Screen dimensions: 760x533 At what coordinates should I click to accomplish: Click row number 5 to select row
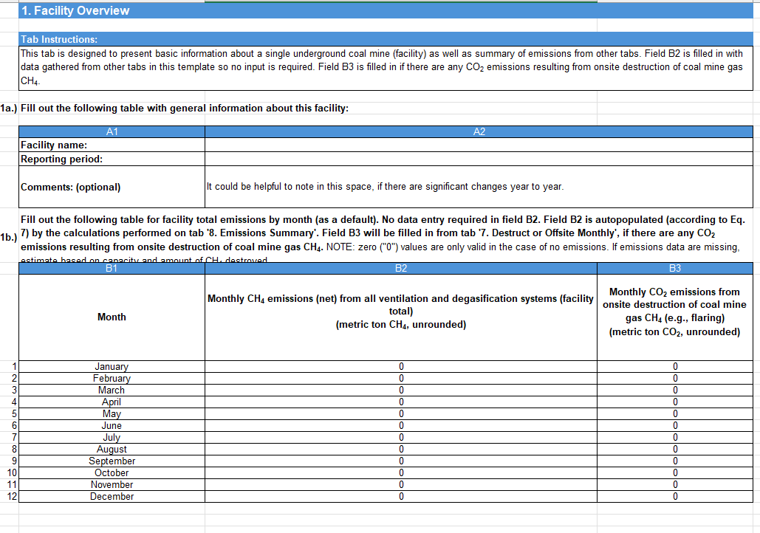tap(7, 413)
